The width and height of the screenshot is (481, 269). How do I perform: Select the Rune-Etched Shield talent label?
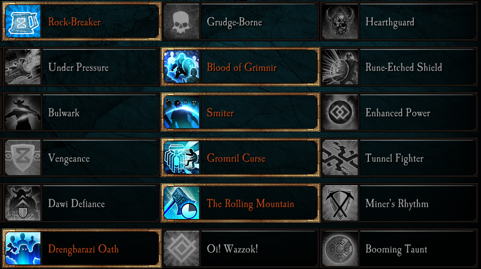404,68
